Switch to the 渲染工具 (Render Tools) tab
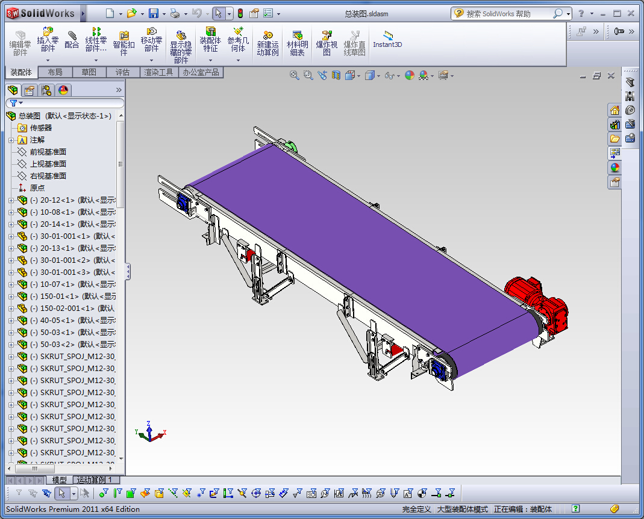Viewport: 644px width, 519px height. coord(158,72)
